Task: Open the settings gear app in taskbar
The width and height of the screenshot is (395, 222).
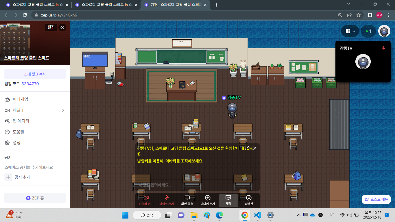Action: pyautogui.click(x=270, y=215)
